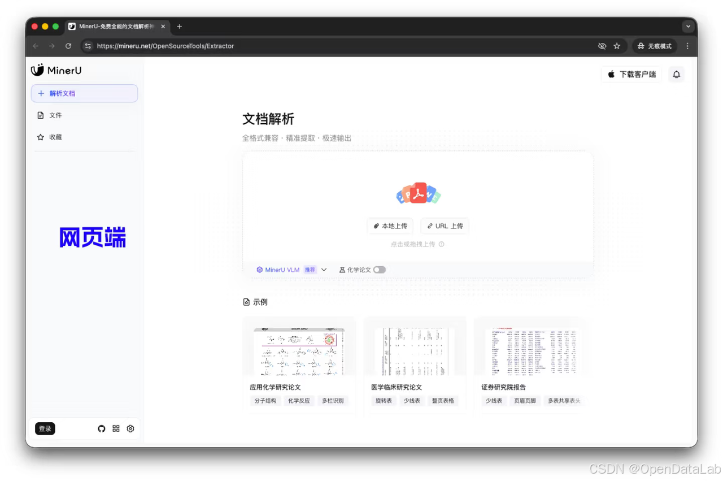Click the grid apps icon
The height and width of the screenshot is (481, 723).
click(116, 429)
